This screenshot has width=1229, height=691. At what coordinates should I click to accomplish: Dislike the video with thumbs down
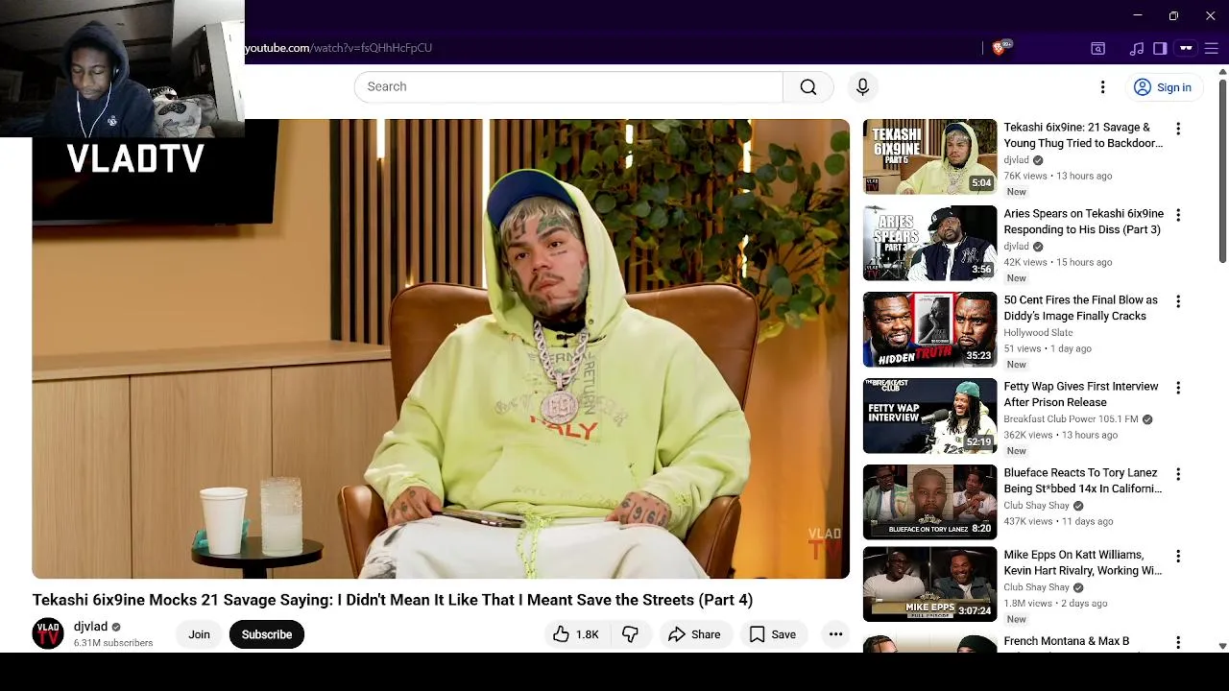631,634
